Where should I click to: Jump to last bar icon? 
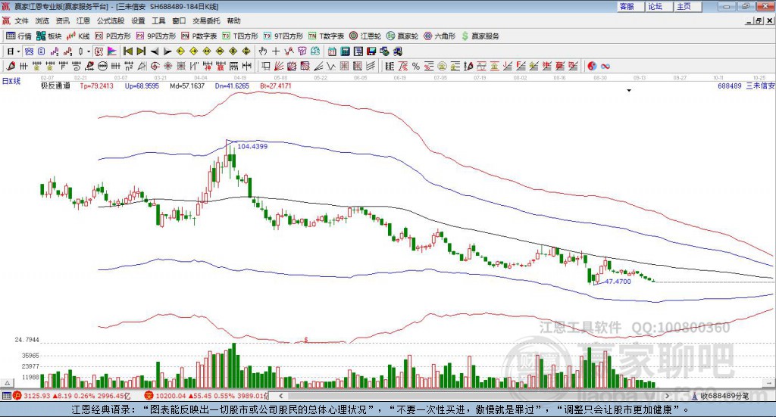(x=141, y=51)
